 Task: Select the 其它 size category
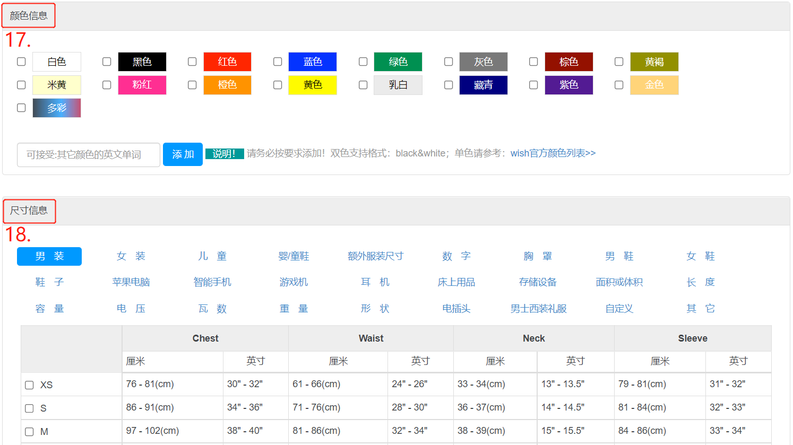coord(701,309)
